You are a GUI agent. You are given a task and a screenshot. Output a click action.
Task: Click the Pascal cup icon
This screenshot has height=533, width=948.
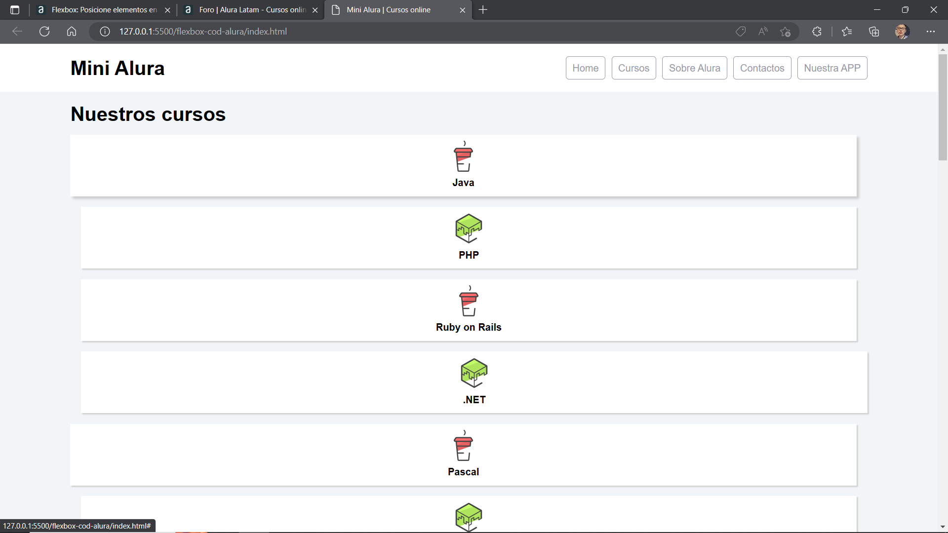tap(464, 446)
